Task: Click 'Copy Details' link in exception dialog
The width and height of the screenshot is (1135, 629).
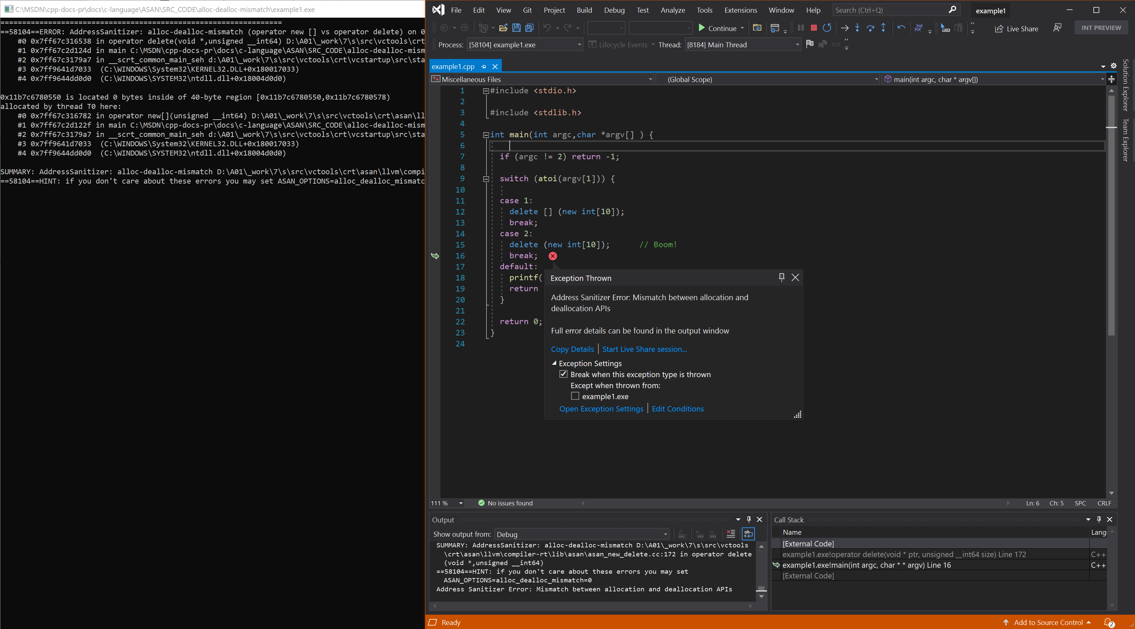Action: click(x=572, y=348)
